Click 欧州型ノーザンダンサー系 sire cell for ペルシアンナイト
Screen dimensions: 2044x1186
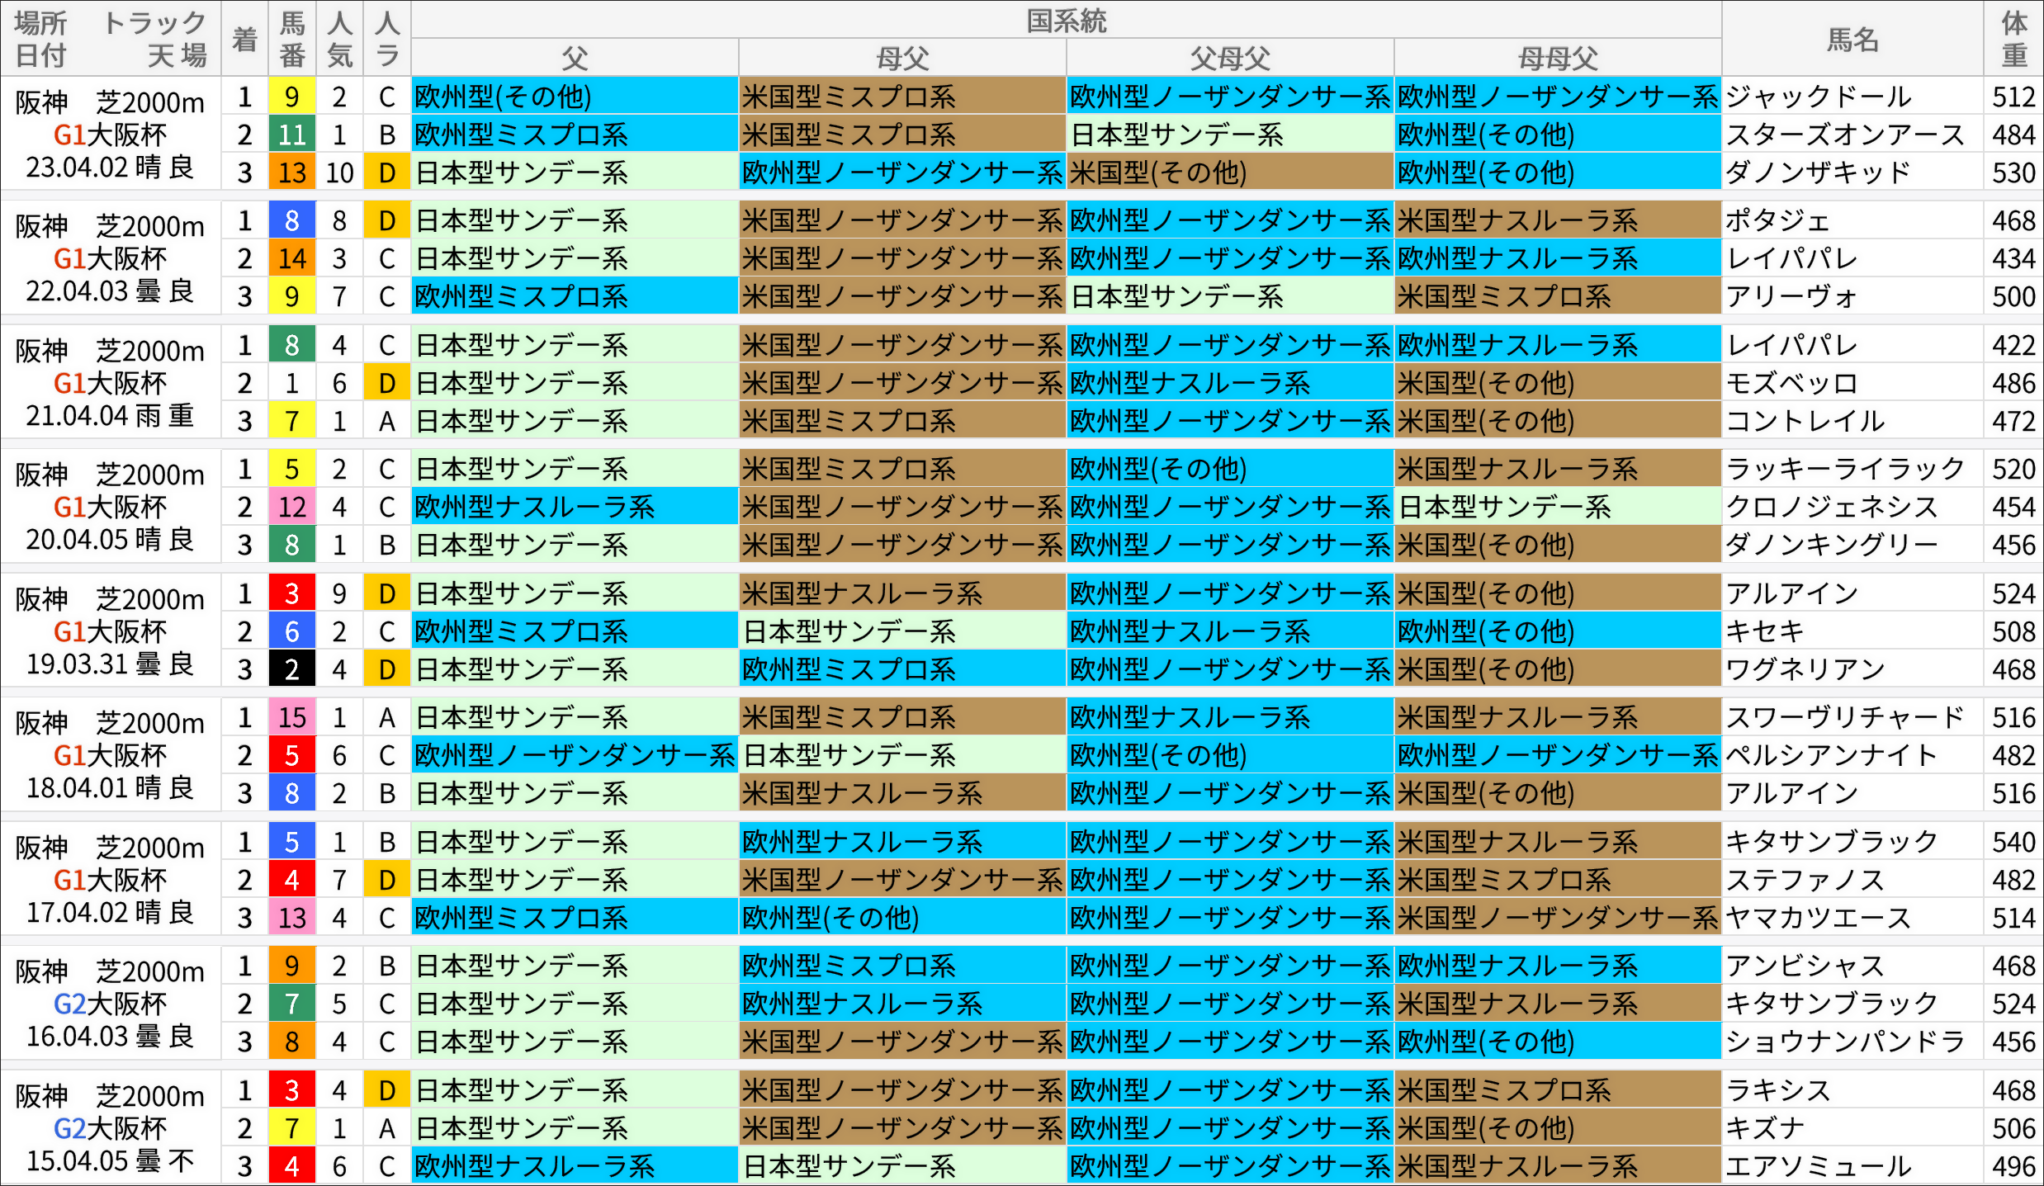[x=575, y=756]
